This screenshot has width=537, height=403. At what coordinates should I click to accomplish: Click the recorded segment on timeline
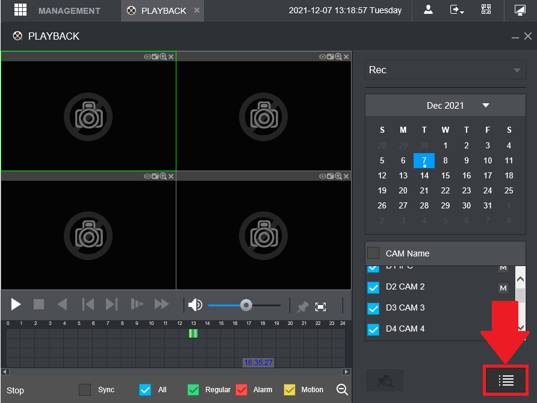coord(193,333)
